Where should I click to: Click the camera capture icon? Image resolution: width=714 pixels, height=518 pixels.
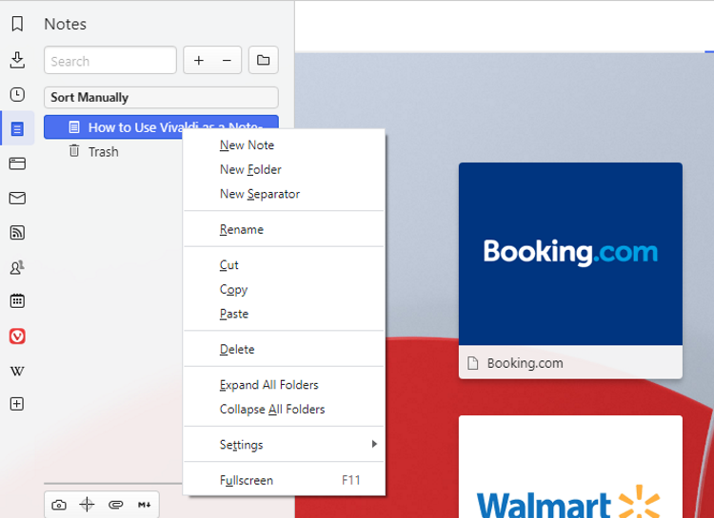point(59,505)
